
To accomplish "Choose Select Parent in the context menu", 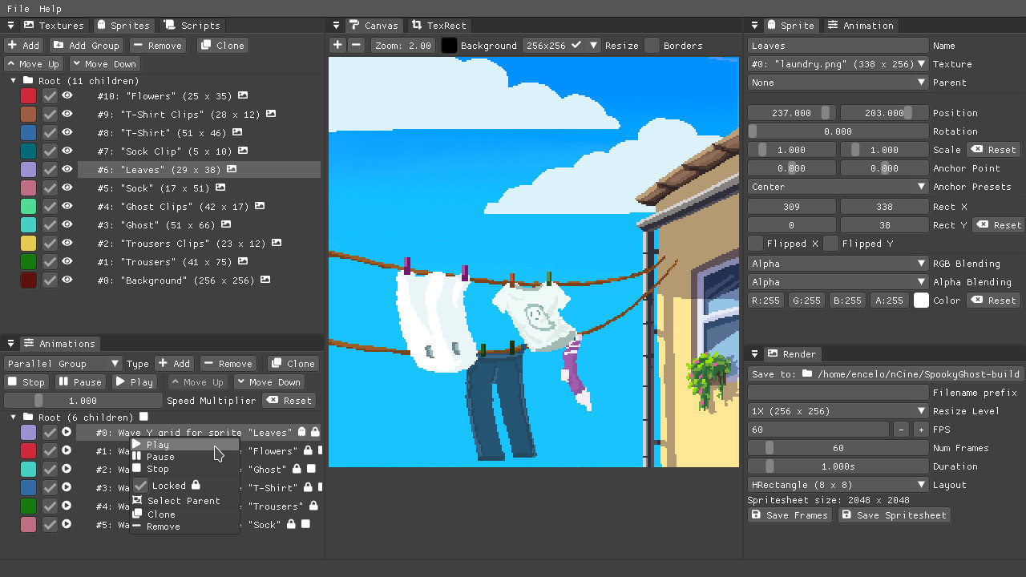I will (184, 501).
